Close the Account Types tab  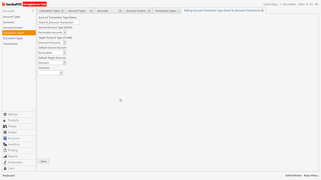point(91,11)
